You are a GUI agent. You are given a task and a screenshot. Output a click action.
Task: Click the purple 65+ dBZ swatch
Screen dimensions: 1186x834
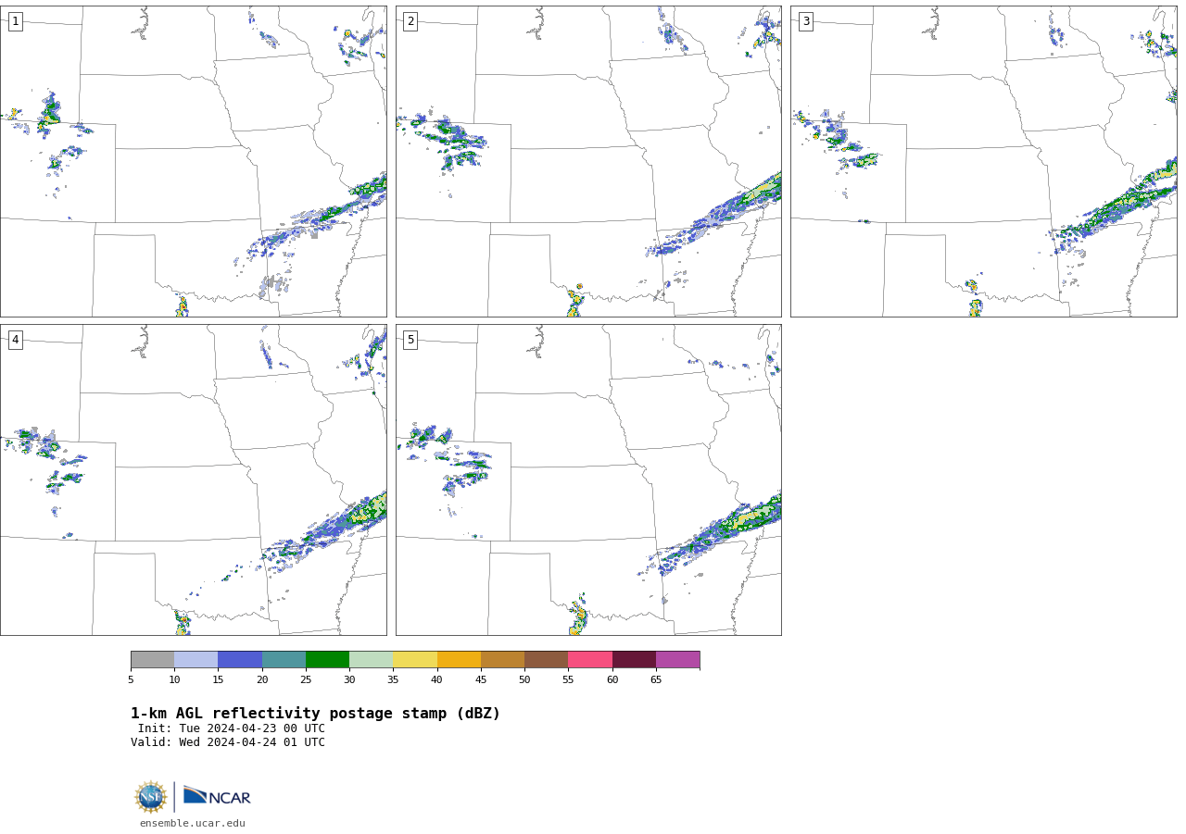678,660
